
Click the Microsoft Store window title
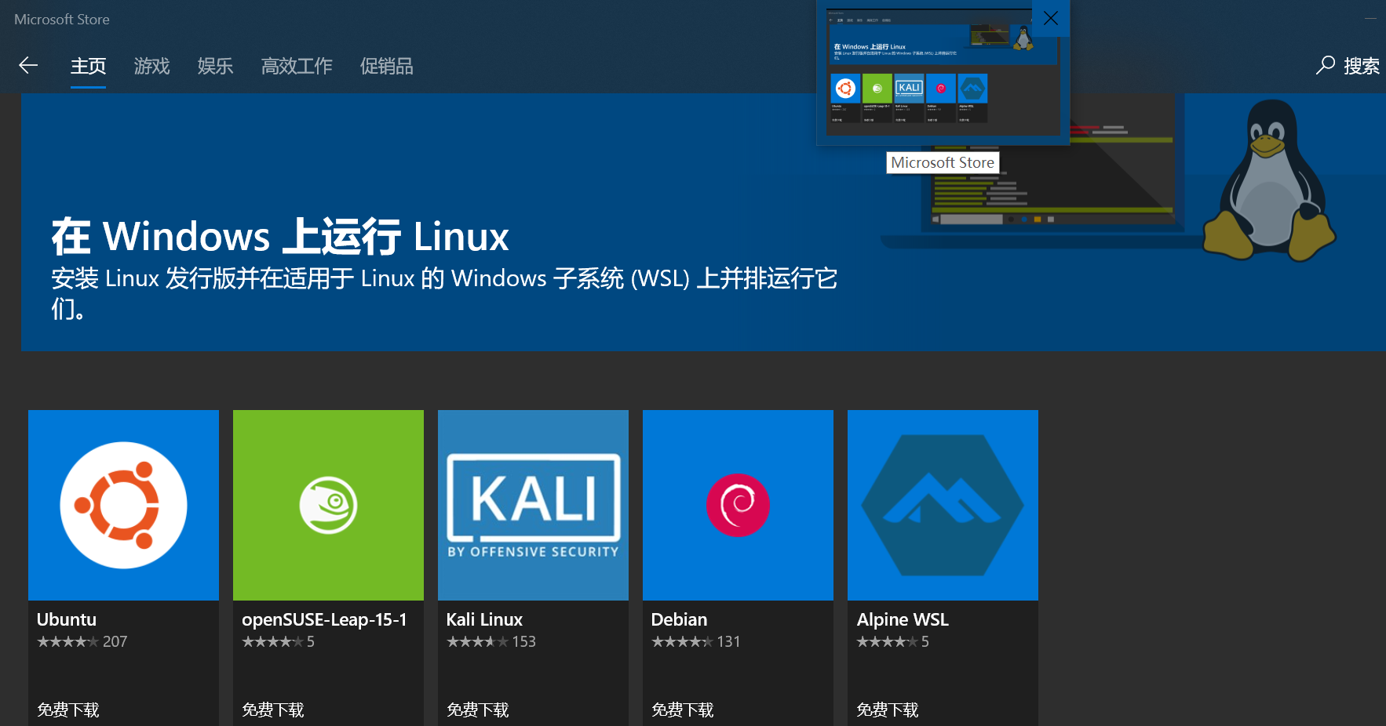[62, 20]
